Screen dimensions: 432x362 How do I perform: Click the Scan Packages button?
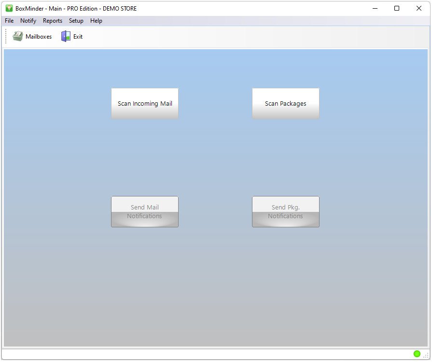click(x=285, y=103)
